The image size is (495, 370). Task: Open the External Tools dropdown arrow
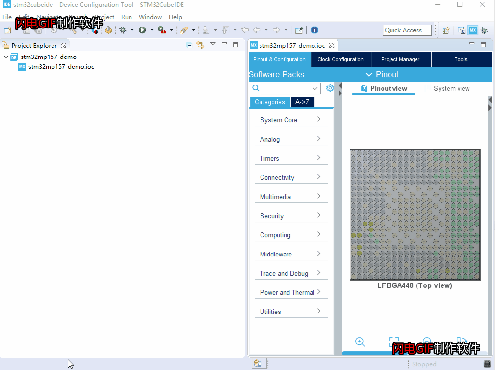coord(171,30)
